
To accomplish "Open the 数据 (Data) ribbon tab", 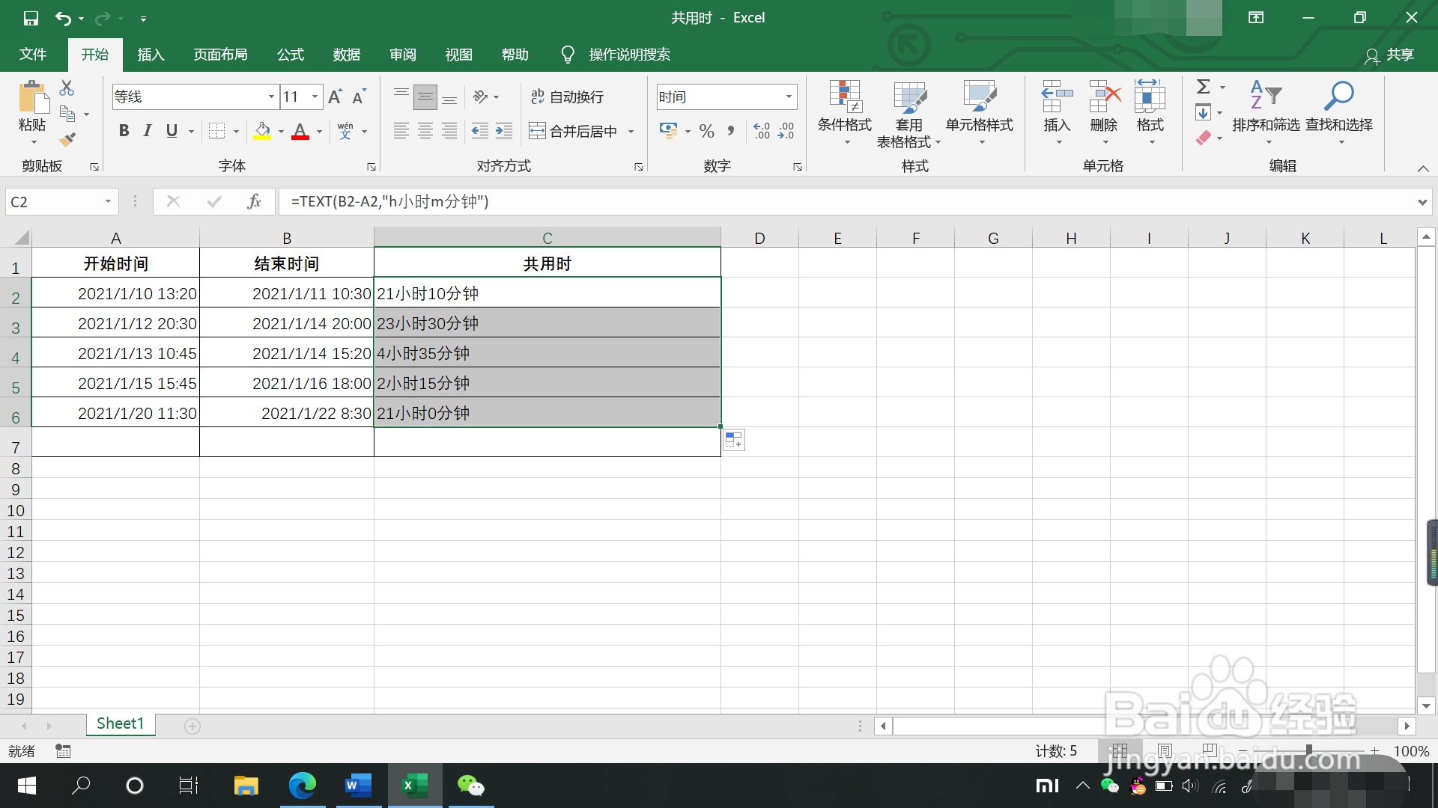I will (x=347, y=55).
